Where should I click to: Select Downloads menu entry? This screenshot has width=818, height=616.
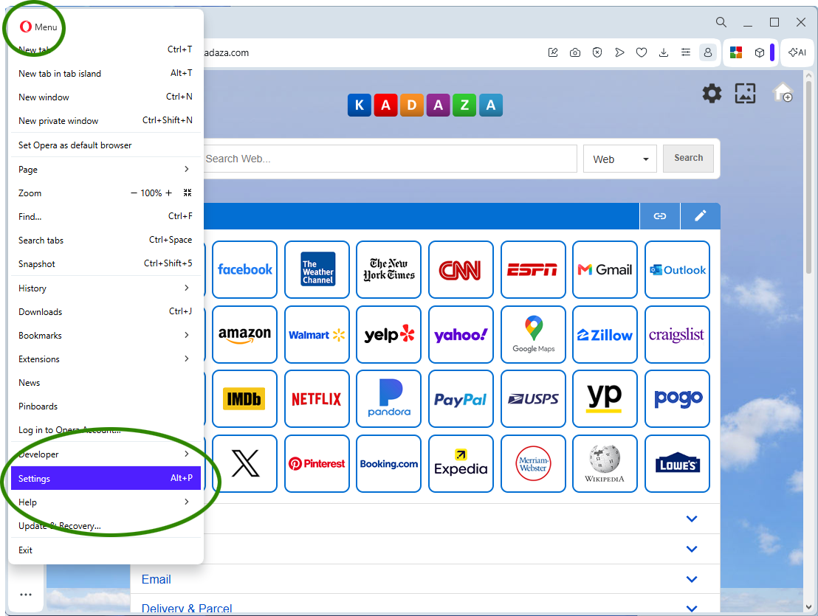coord(106,311)
